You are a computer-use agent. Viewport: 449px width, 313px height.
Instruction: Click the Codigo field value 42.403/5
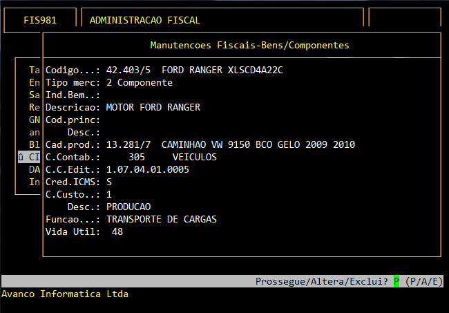128,70
